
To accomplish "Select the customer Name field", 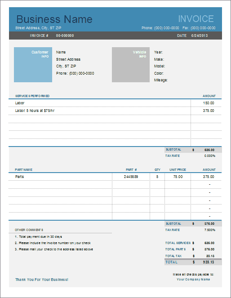I will tap(61, 52).
